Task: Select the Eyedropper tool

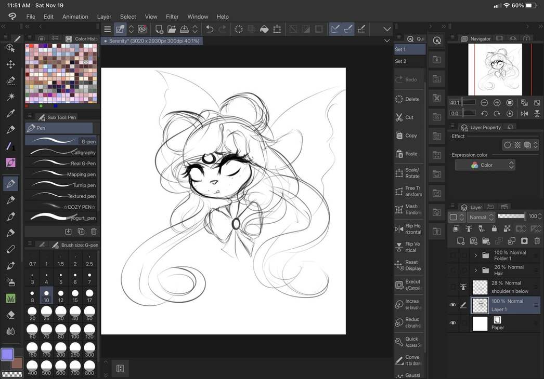Action: [11, 113]
